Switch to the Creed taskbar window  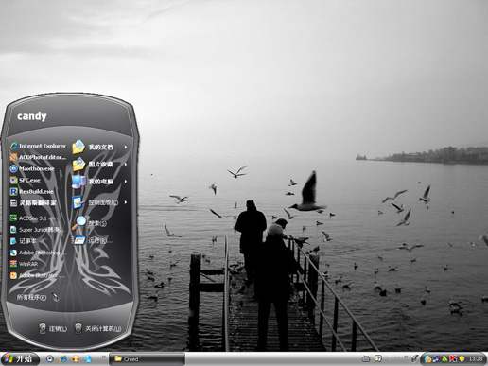click(x=147, y=359)
